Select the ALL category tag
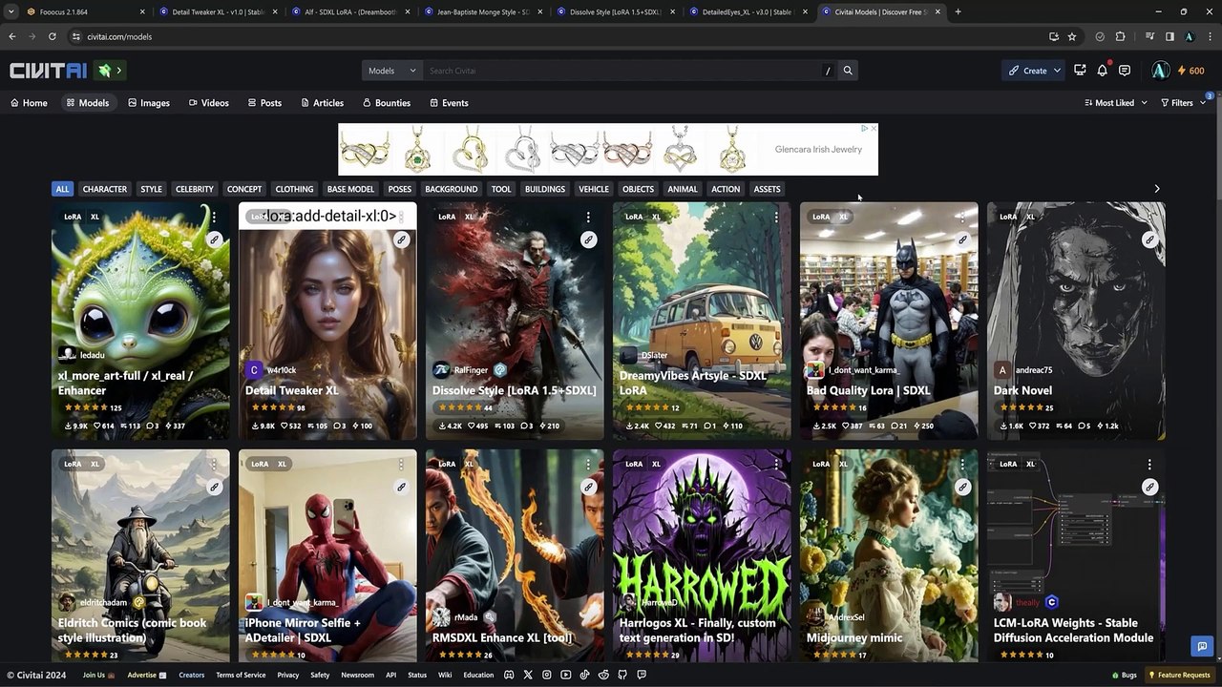The height and width of the screenshot is (687, 1222). pyautogui.click(x=62, y=189)
